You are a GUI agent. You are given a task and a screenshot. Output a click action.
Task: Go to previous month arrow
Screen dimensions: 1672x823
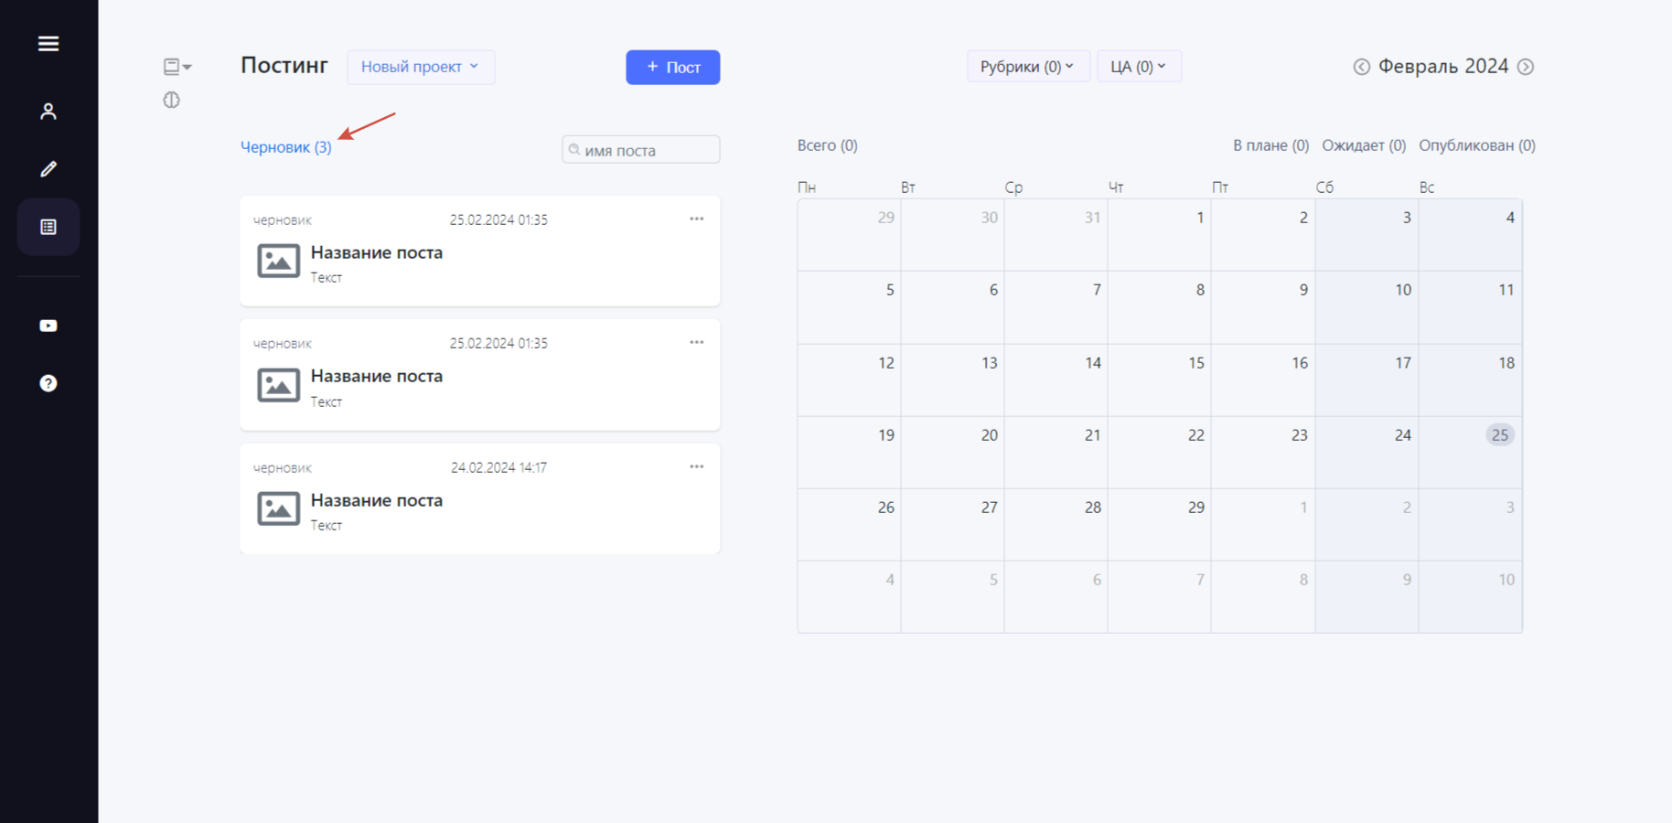(x=1361, y=67)
